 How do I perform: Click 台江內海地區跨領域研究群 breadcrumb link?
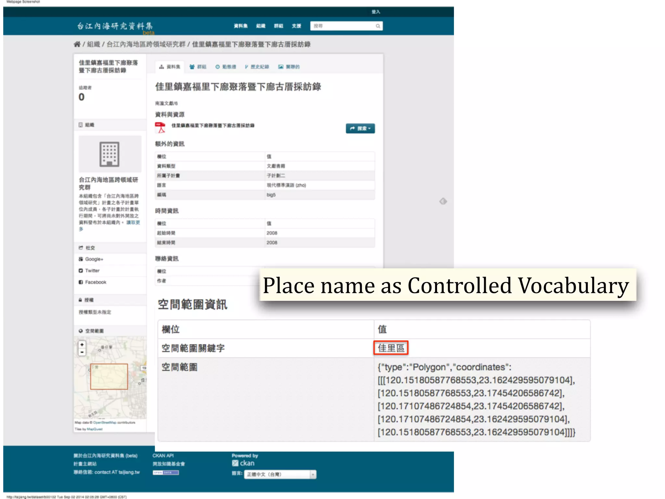[x=146, y=44]
